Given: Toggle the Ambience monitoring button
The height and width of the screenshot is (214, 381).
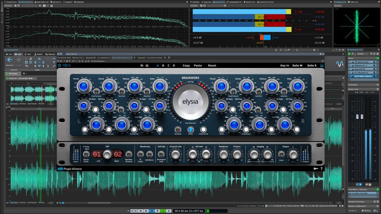Looking at the screenshot, I should (149, 154).
